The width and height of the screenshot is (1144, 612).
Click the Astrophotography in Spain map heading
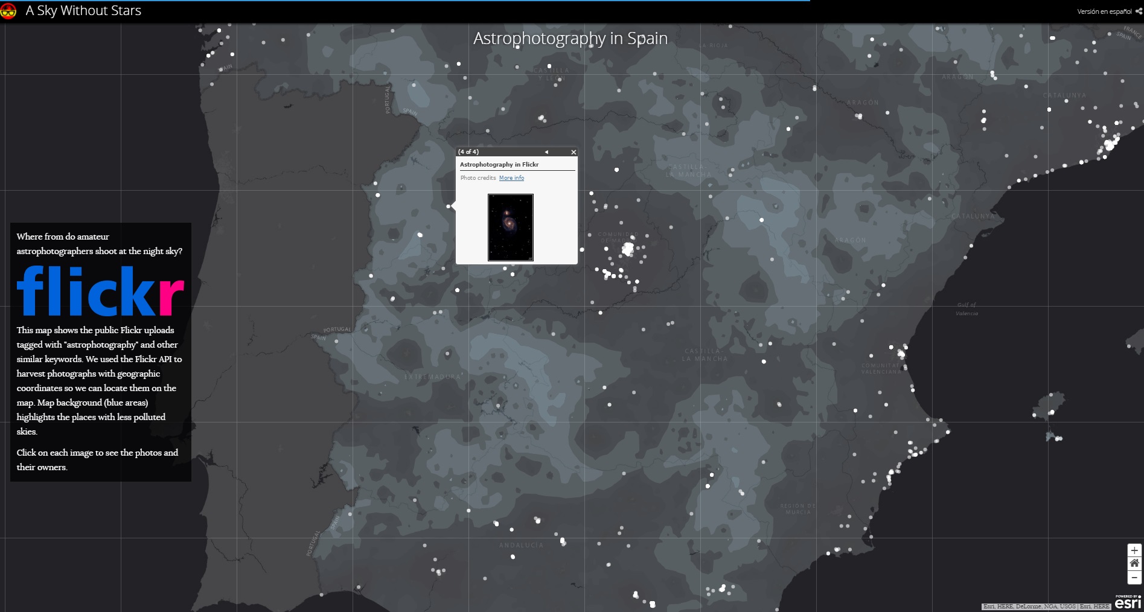tap(570, 38)
